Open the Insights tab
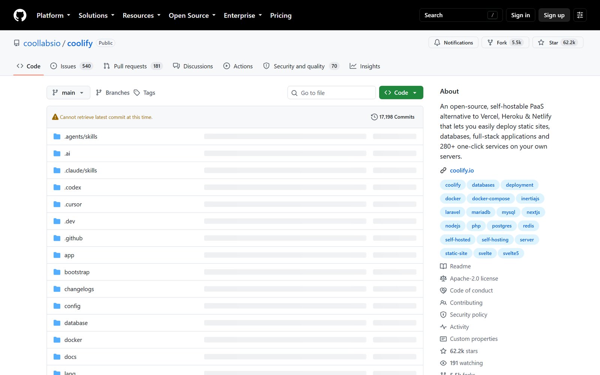Screen dimensions: 600x375 point(365,66)
